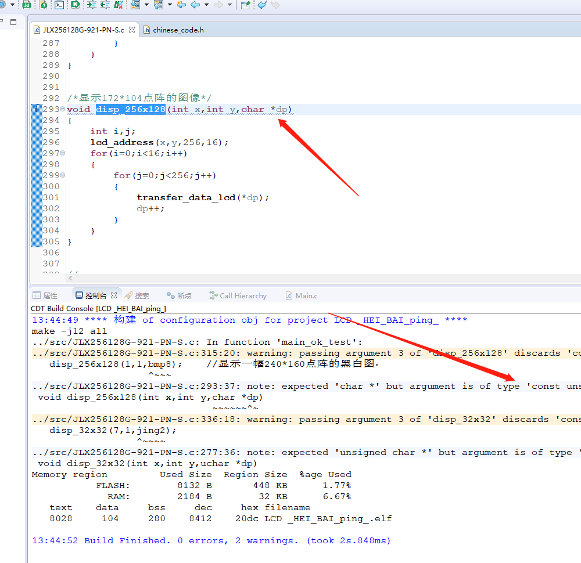
Task: Collapse the for loop fold at line 297
Action: click(62, 154)
